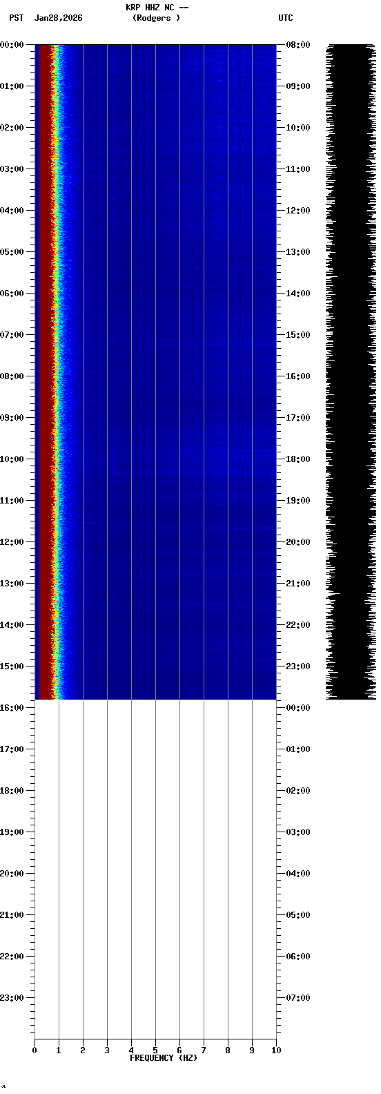The width and height of the screenshot is (381, 1094).
Task: Click the 9 Hz frequency axis tick
Action: (252, 1050)
